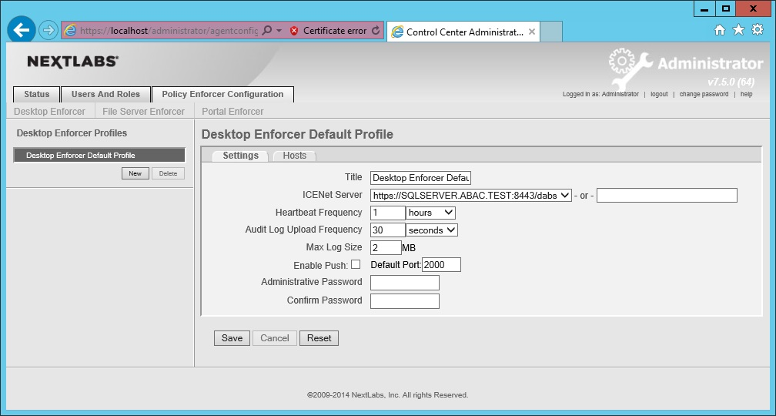Viewport: 776px width, 416px height.
Task: Click the NextLabs logo
Action: pyautogui.click(x=72, y=62)
